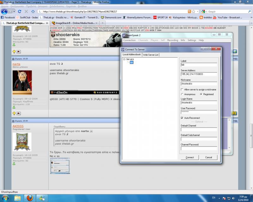Check Allow server to assign a nickname
The width and height of the screenshot is (253, 202).
182,89
